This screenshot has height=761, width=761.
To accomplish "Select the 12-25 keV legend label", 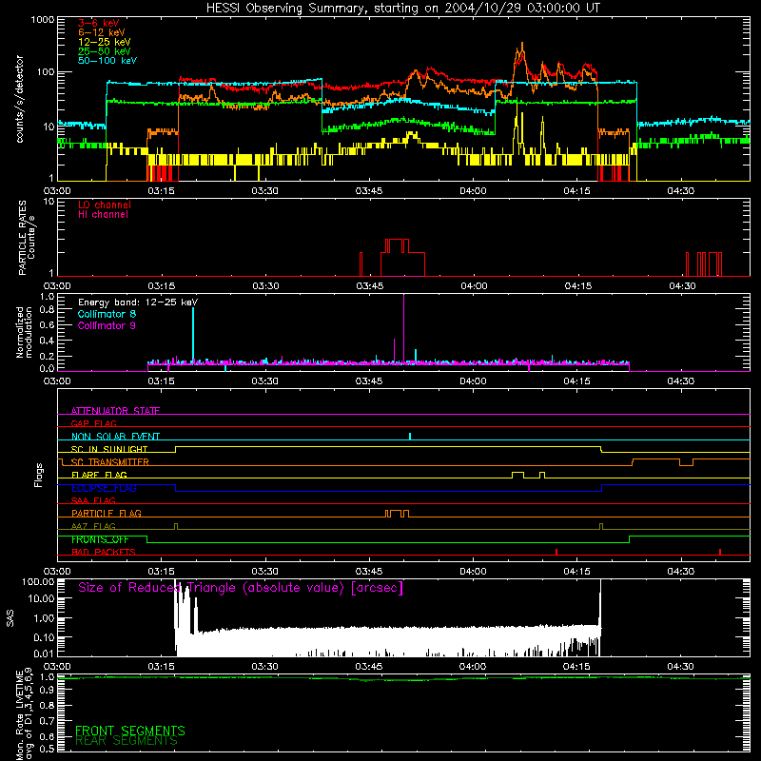I will coord(105,42).
